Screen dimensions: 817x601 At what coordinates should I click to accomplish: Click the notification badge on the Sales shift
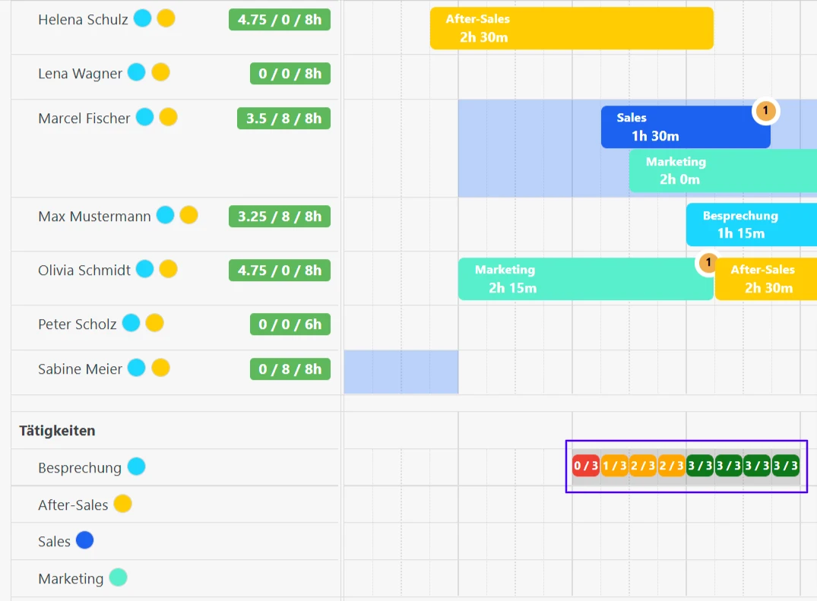[x=765, y=111]
